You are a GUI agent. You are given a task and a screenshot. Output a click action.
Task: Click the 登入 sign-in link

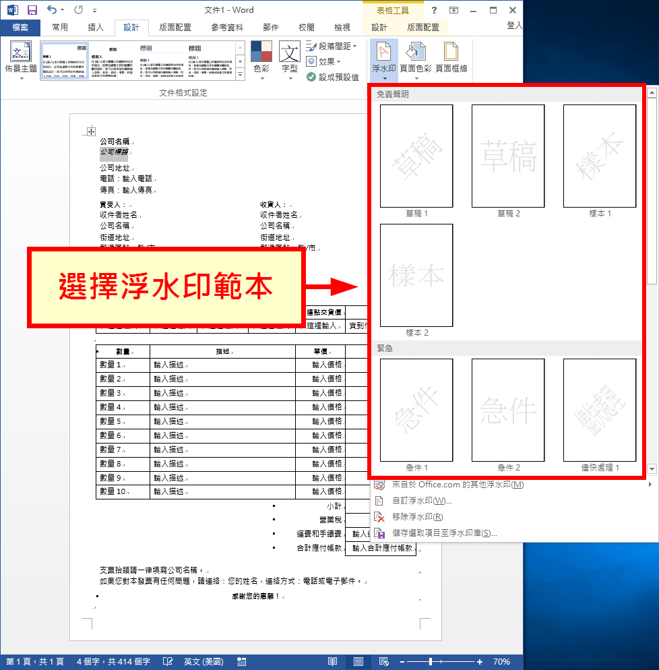(x=514, y=26)
